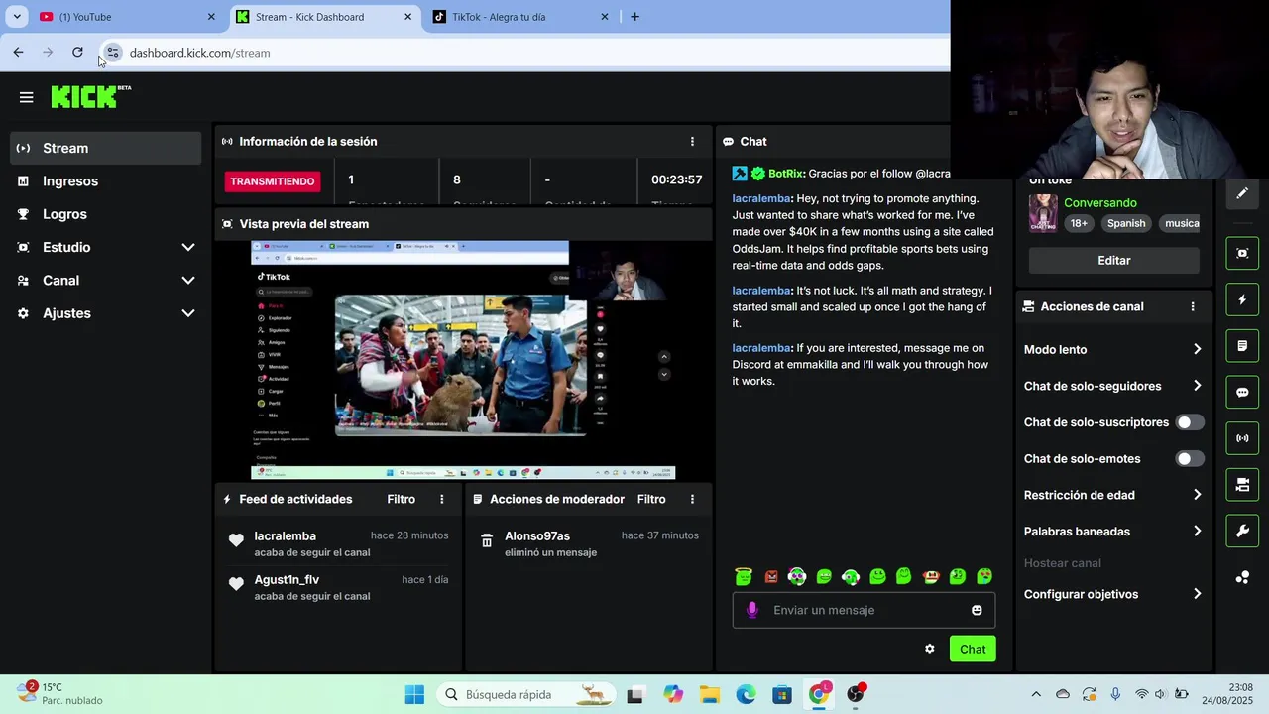Viewport: 1269px width, 714px height.
Task: Select the Stream - Kick Dashboard tab
Action: [324, 16]
